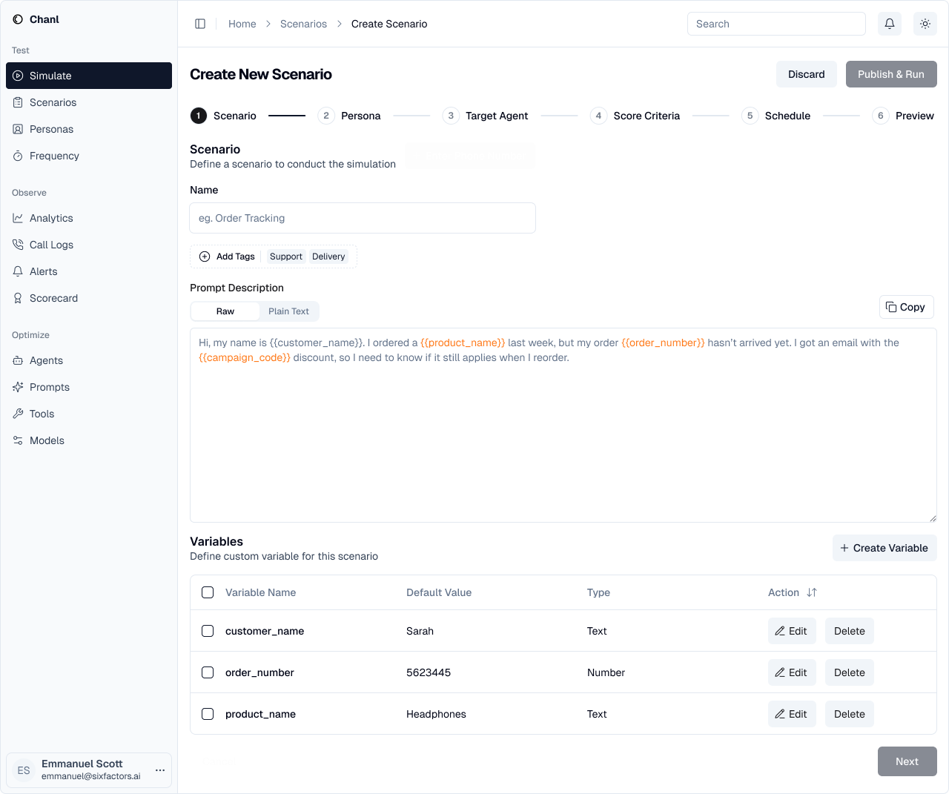Select the Personas sidebar icon

(x=16, y=129)
